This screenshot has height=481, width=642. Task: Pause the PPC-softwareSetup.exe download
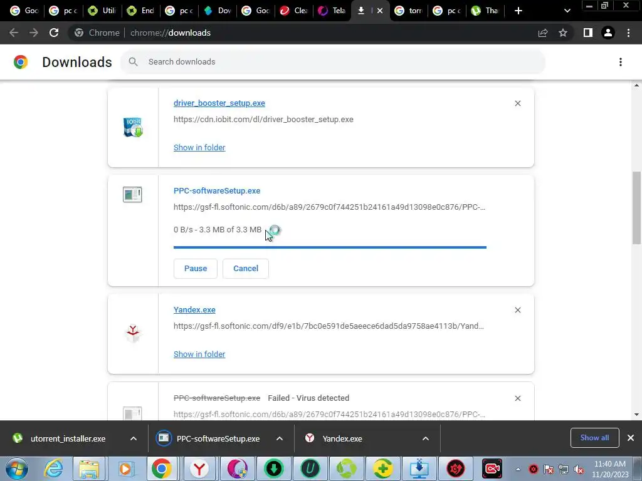196,268
